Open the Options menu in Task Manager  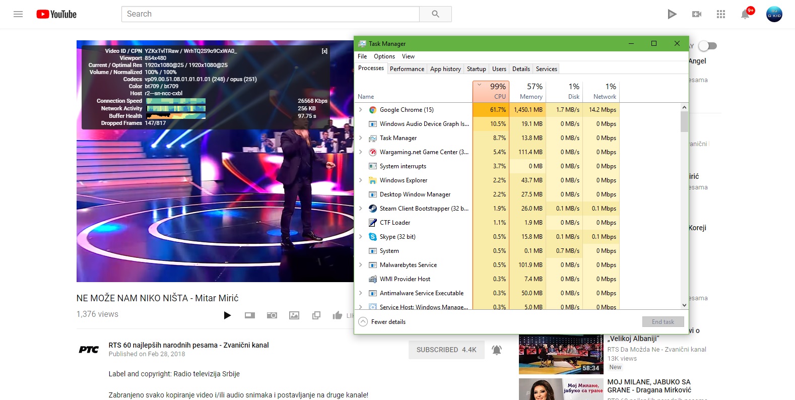point(384,56)
